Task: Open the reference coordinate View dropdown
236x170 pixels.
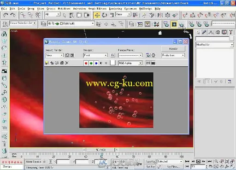Action: point(124,14)
